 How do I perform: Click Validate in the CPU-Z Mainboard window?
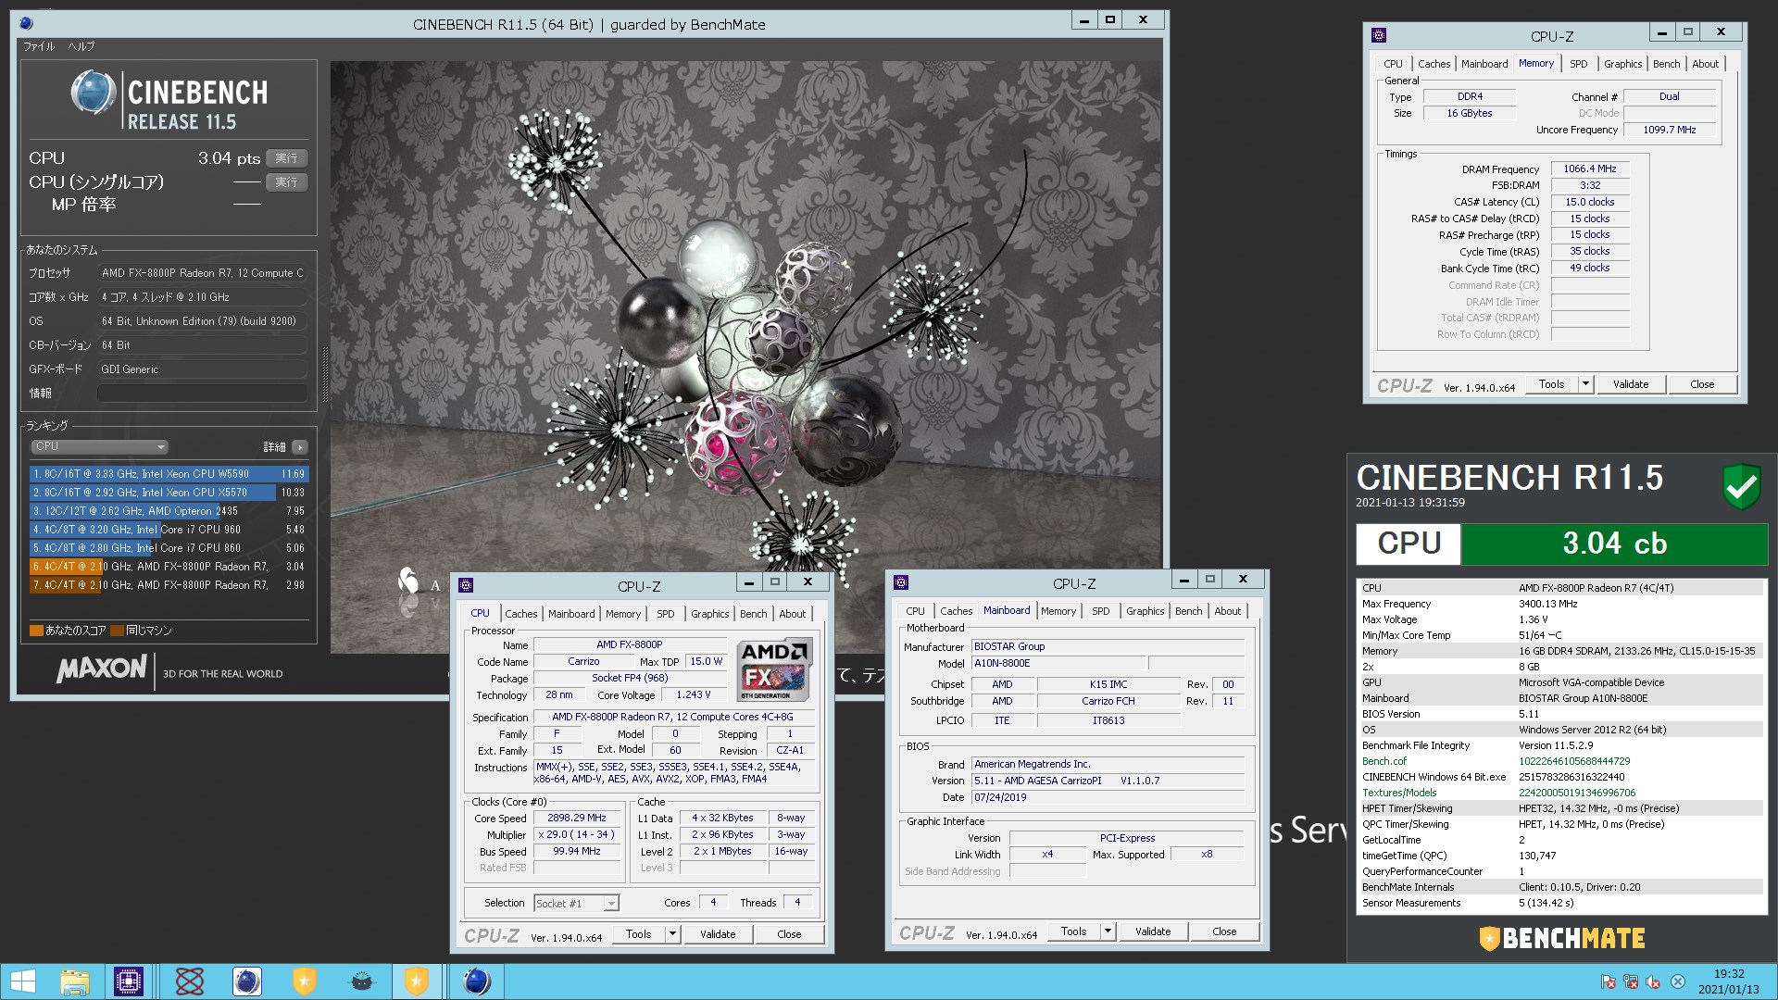1153,931
